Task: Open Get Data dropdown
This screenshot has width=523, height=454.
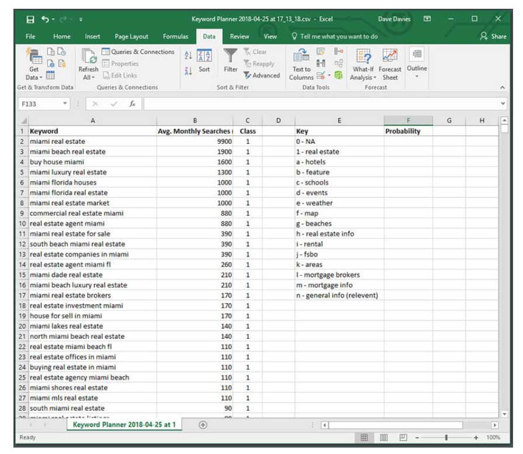Action: click(34, 64)
